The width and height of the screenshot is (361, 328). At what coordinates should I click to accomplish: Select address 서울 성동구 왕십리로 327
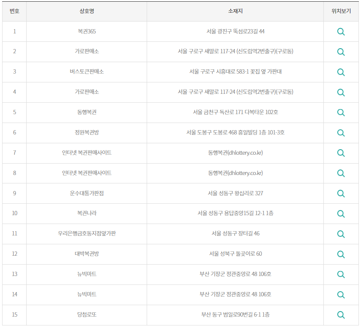pos(235,193)
